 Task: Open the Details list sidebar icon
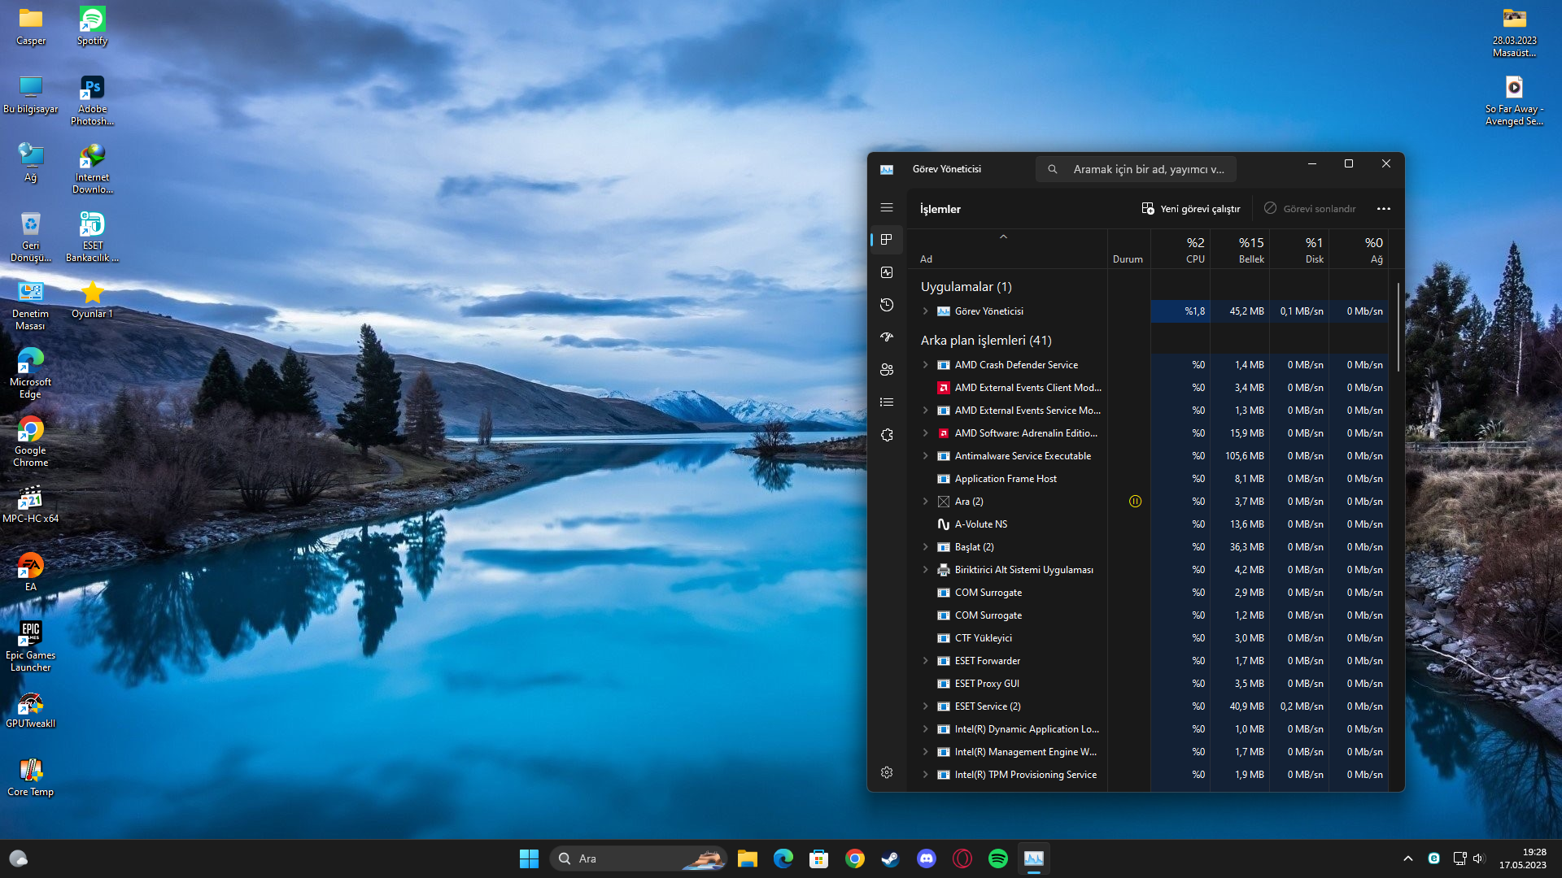(x=887, y=402)
